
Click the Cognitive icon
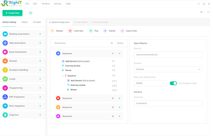point(5,115)
